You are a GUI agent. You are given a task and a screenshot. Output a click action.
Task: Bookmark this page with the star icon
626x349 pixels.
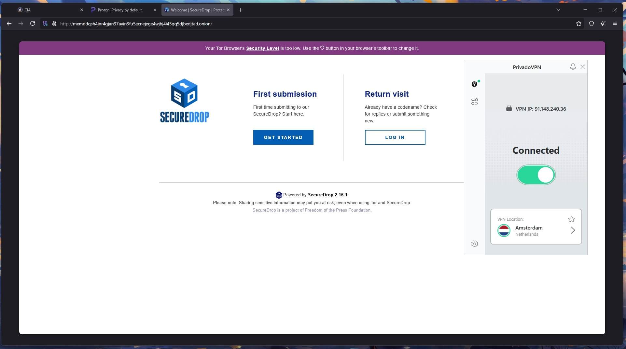(x=578, y=23)
